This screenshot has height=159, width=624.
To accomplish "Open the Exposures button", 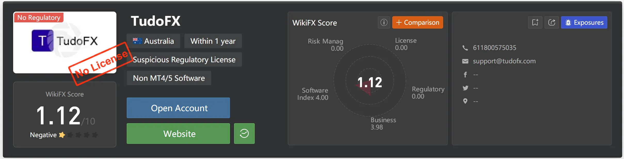I will [584, 22].
